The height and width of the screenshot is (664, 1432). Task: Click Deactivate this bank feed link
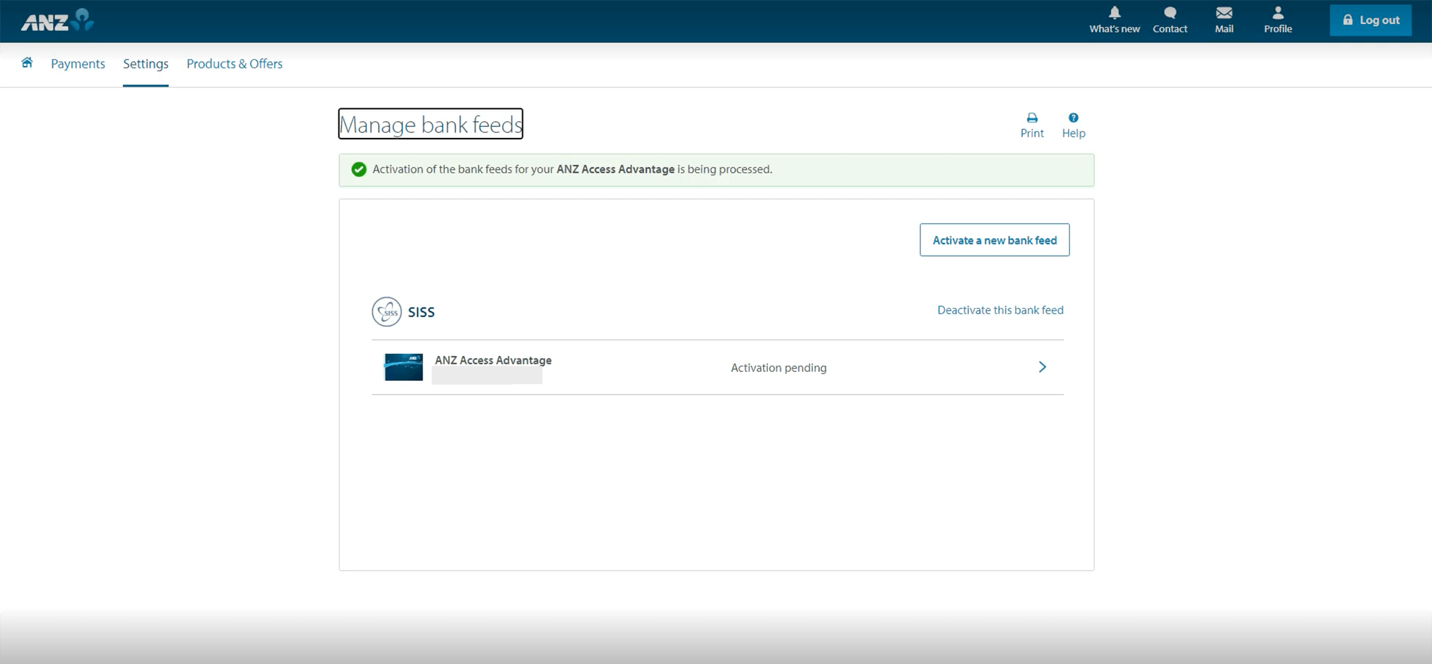click(1001, 310)
